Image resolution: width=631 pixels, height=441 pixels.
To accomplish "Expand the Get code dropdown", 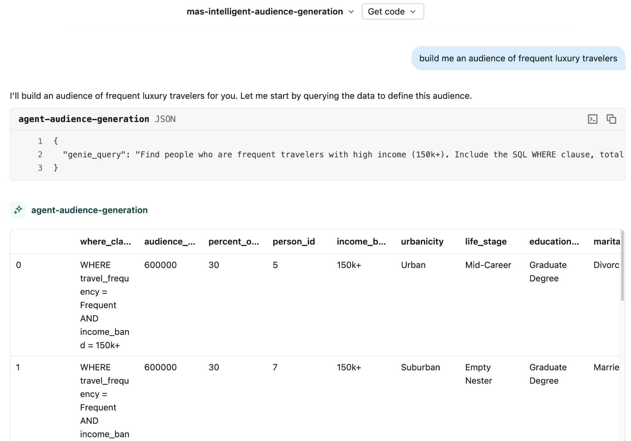I will pos(392,12).
